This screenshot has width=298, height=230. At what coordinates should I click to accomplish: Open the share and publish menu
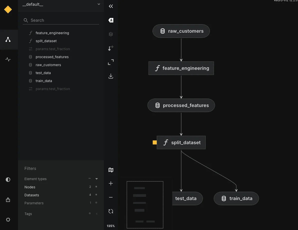coord(8,200)
